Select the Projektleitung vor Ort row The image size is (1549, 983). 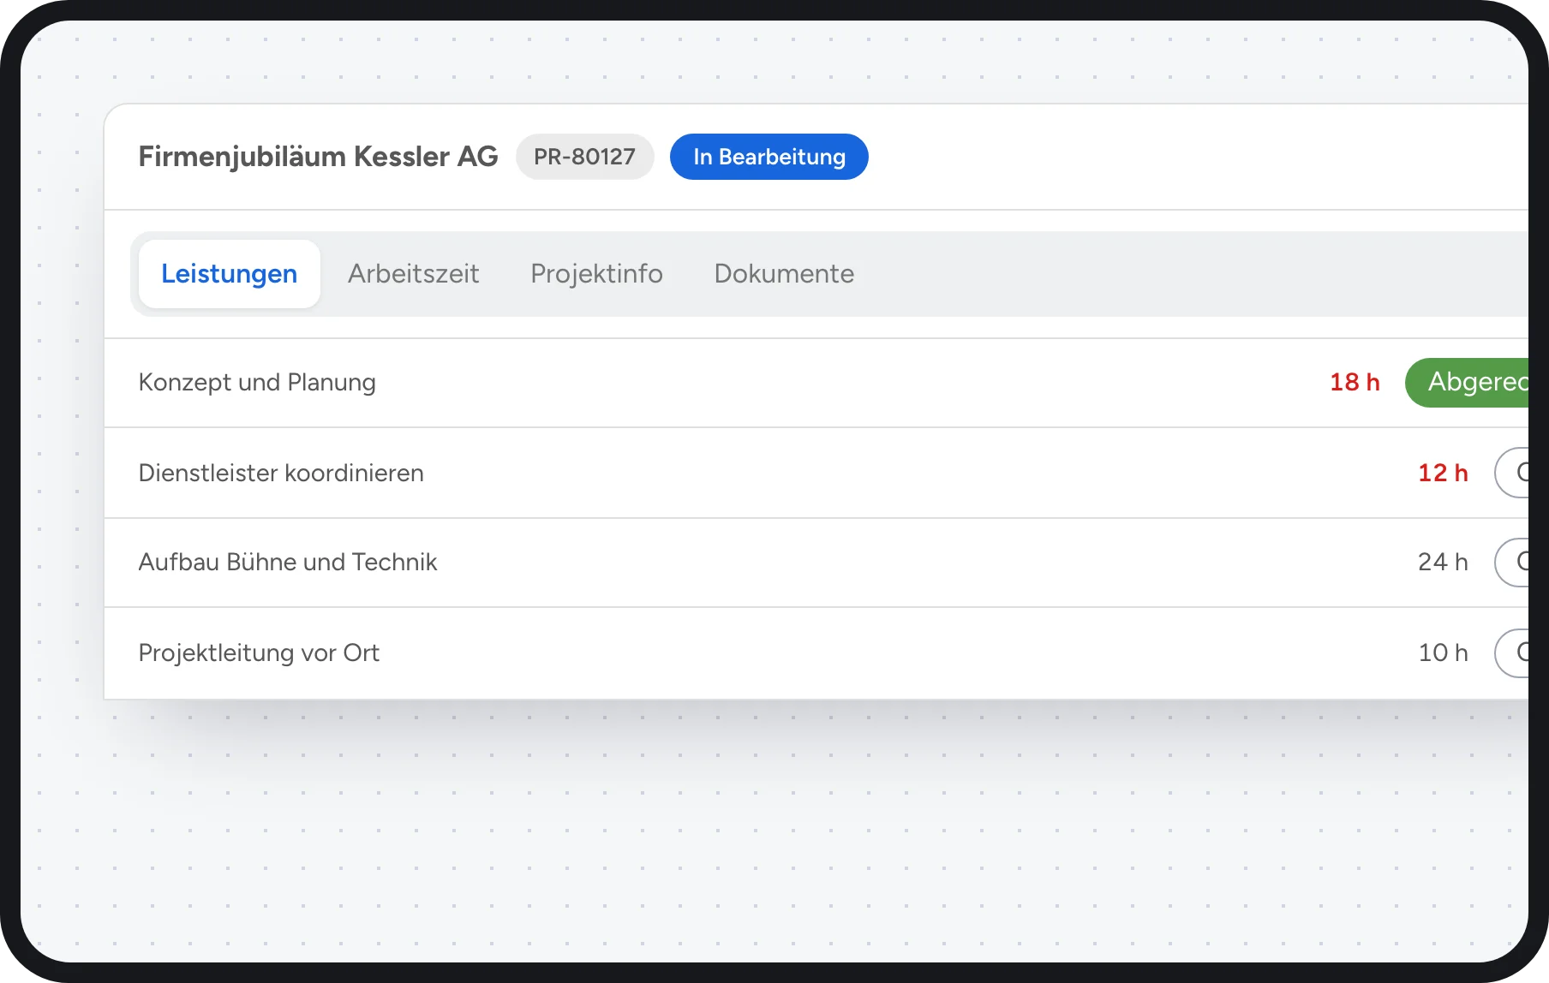click(x=816, y=653)
